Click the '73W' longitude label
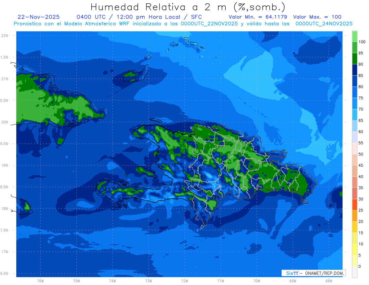Viewport: 369px width, 285px height. pyautogui.click(x=149, y=281)
